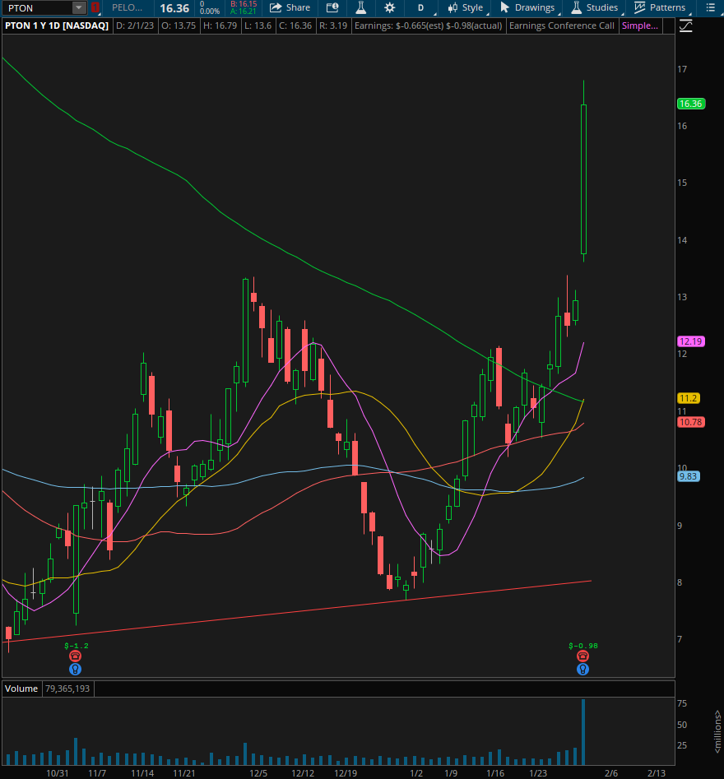This screenshot has width=724, height=779.
Task: Click the red phone earnings-call icon under $-0.98
Action: (582, 656)
